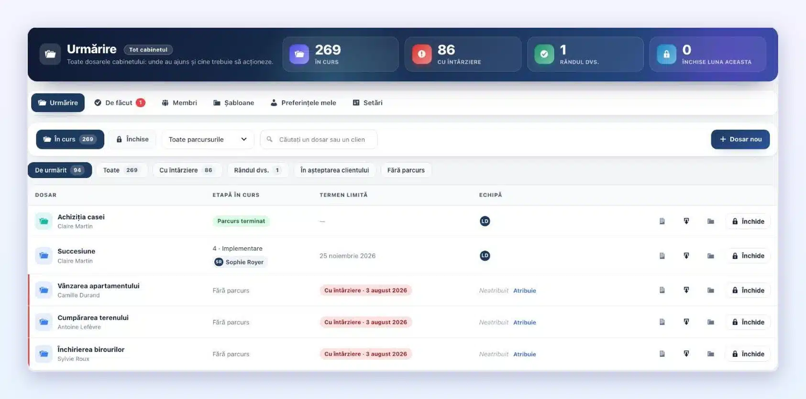
Task: Click the dossier search input field
Action: tap(319, 139)
